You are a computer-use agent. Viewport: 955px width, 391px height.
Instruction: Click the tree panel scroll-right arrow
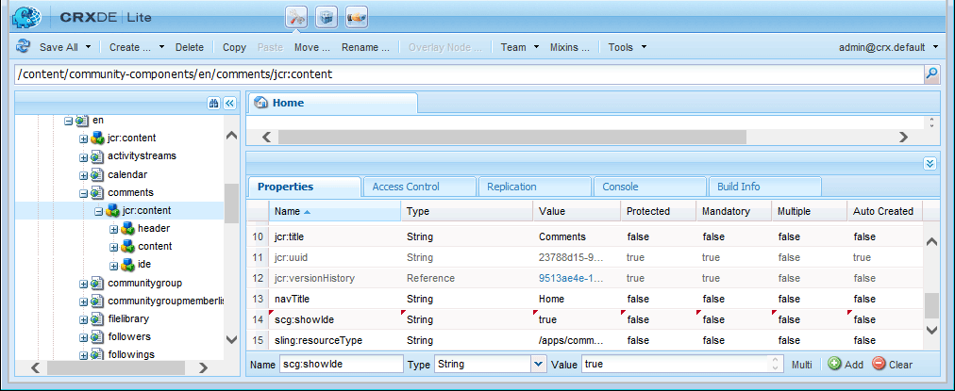pyautogui.click(x=204, y=367)
